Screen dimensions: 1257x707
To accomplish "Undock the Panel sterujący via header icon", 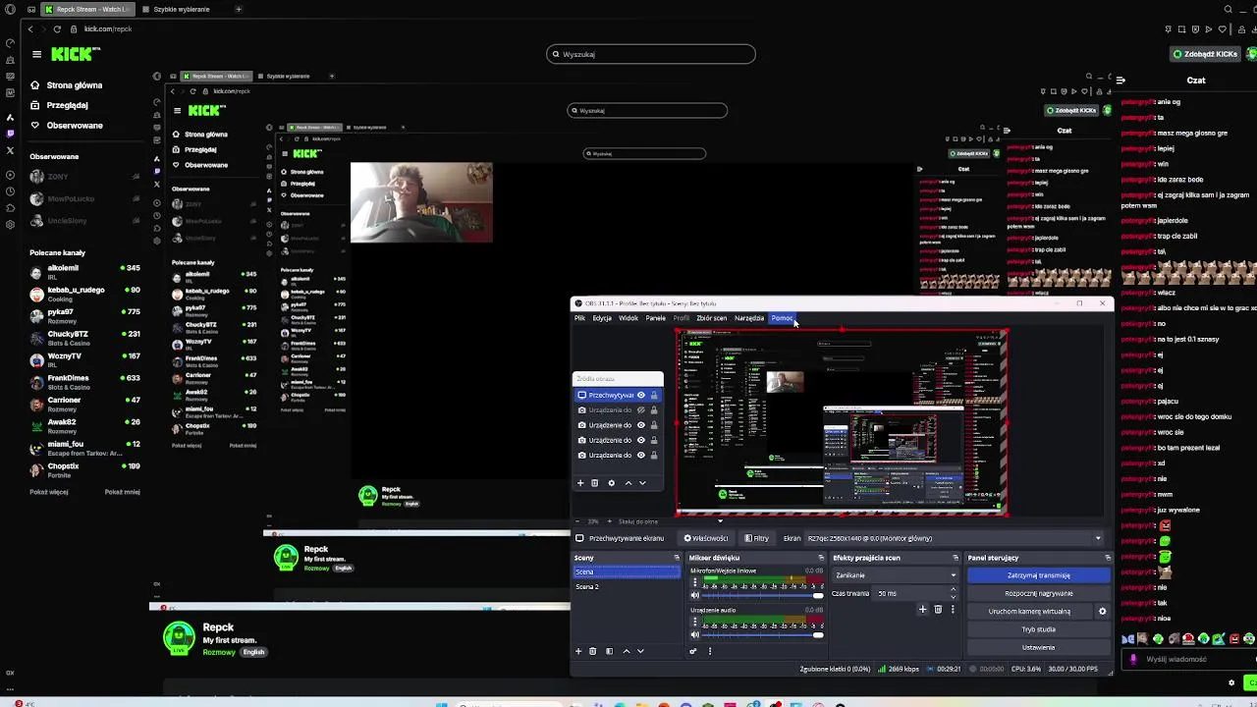I will point(1108,558).
